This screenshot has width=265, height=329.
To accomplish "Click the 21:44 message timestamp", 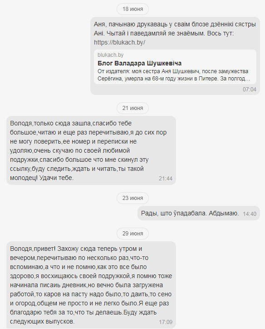I will point(166,179).
